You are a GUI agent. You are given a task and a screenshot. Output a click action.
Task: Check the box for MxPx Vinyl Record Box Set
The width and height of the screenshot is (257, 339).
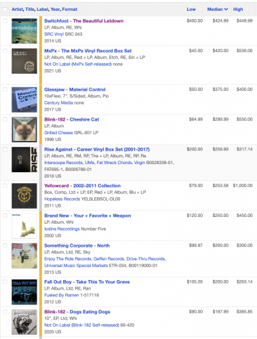pyautogui.click(x=5, y=51)
